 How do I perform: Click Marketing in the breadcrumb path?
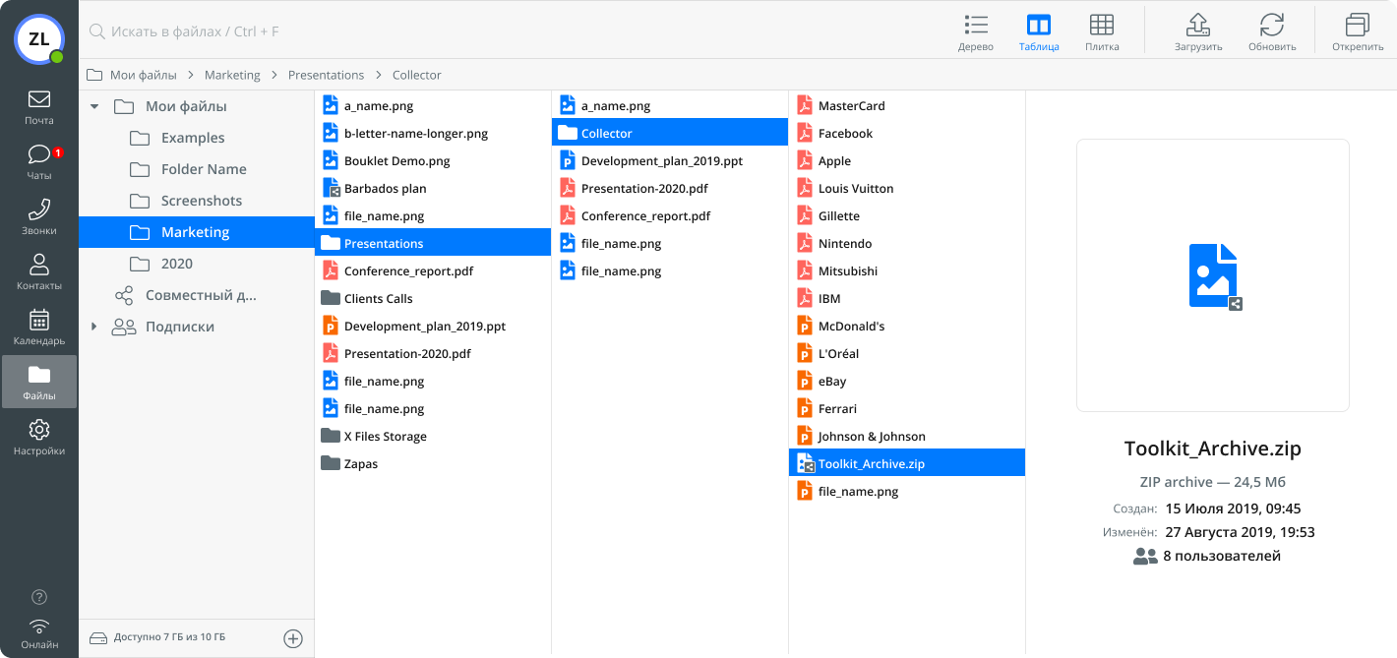[232, 75]
